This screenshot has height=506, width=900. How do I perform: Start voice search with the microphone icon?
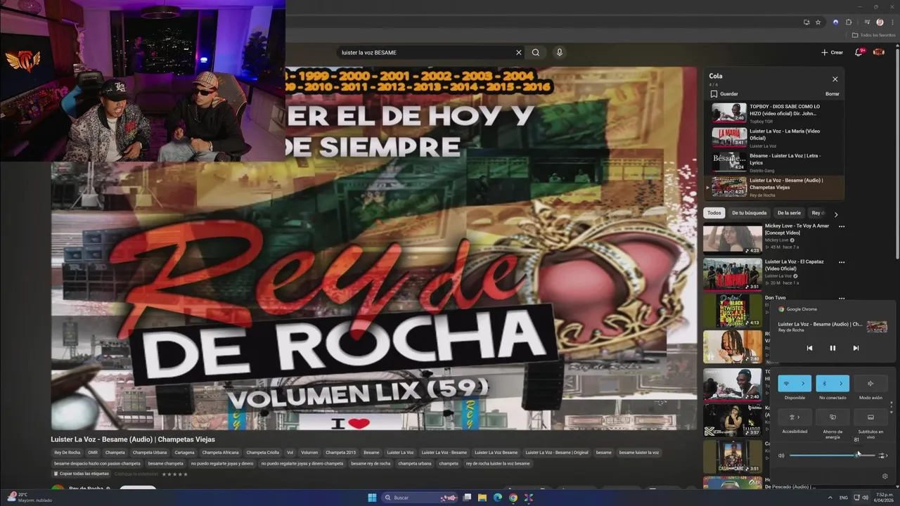pos(559,53)
